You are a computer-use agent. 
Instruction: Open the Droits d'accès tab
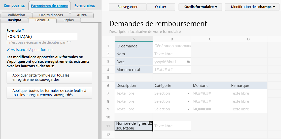[51, 15]
